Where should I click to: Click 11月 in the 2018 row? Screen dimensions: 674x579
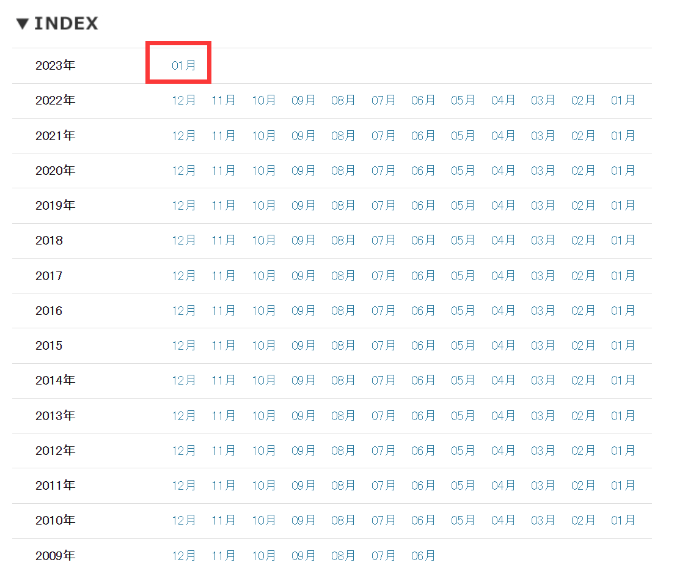pyautogui.click(x=223, y=240)
